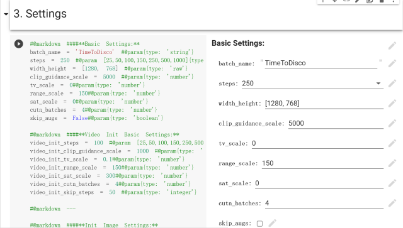Focus the clip_guidance_scale input showing 5000

pyautogui.click(x=336, y=123)
